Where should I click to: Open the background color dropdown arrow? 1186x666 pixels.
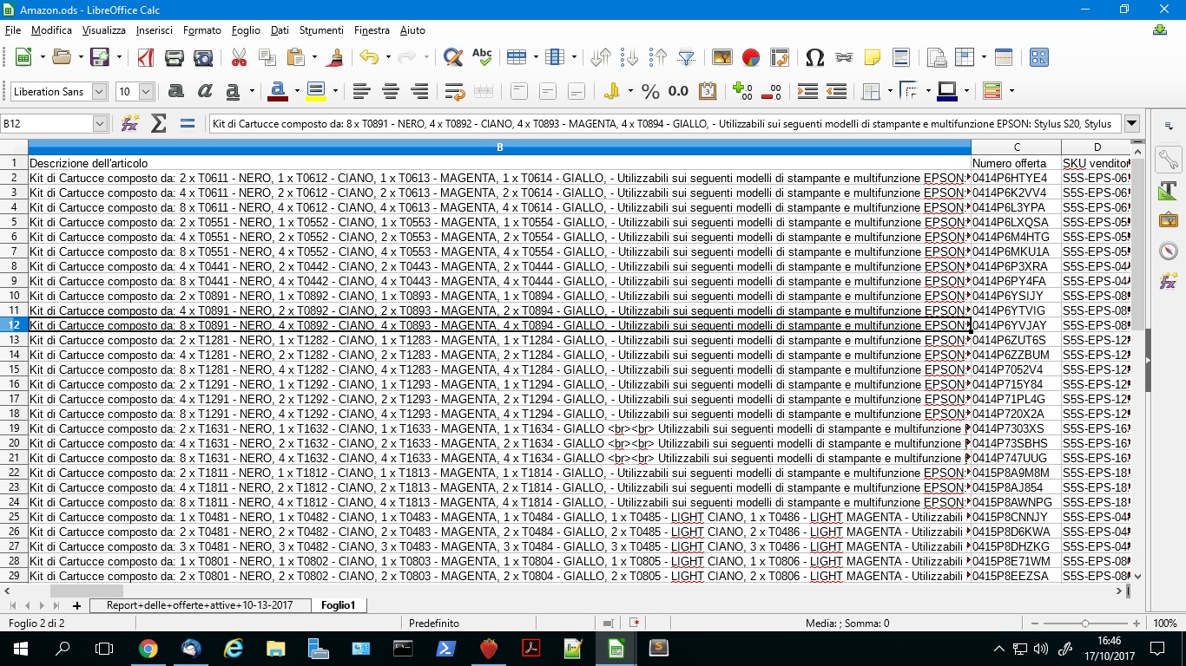click(334, 91)
